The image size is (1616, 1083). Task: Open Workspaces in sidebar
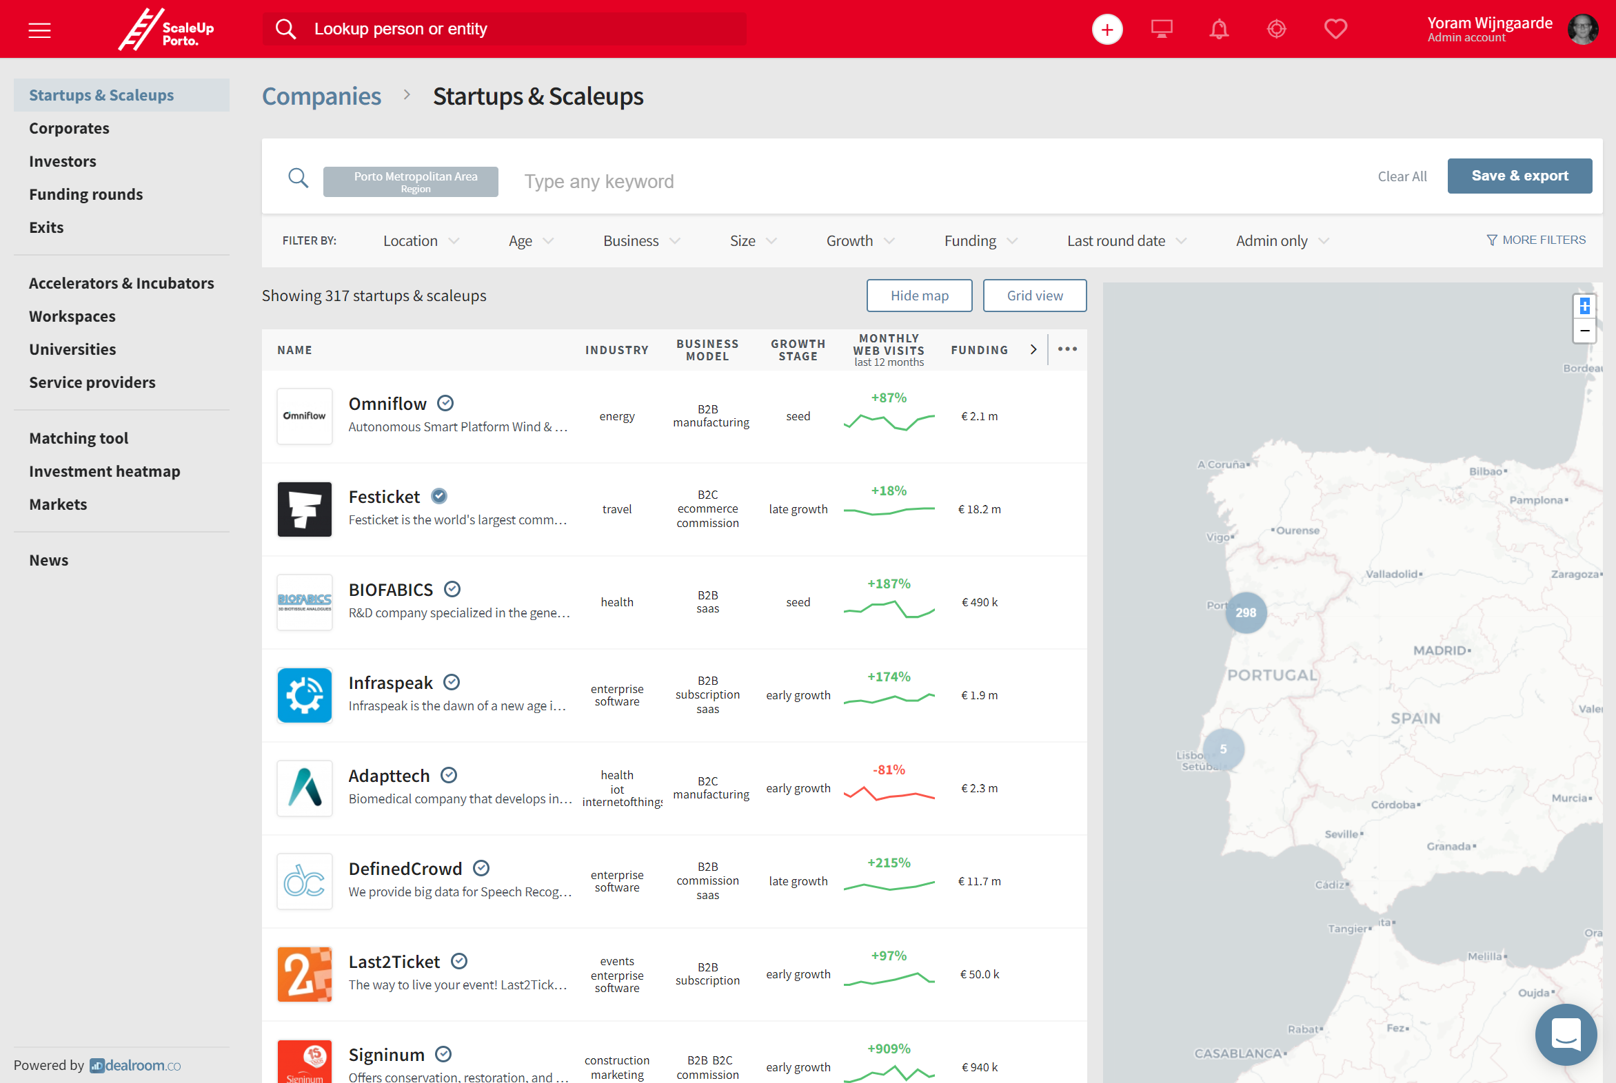[x=72, y=316]
